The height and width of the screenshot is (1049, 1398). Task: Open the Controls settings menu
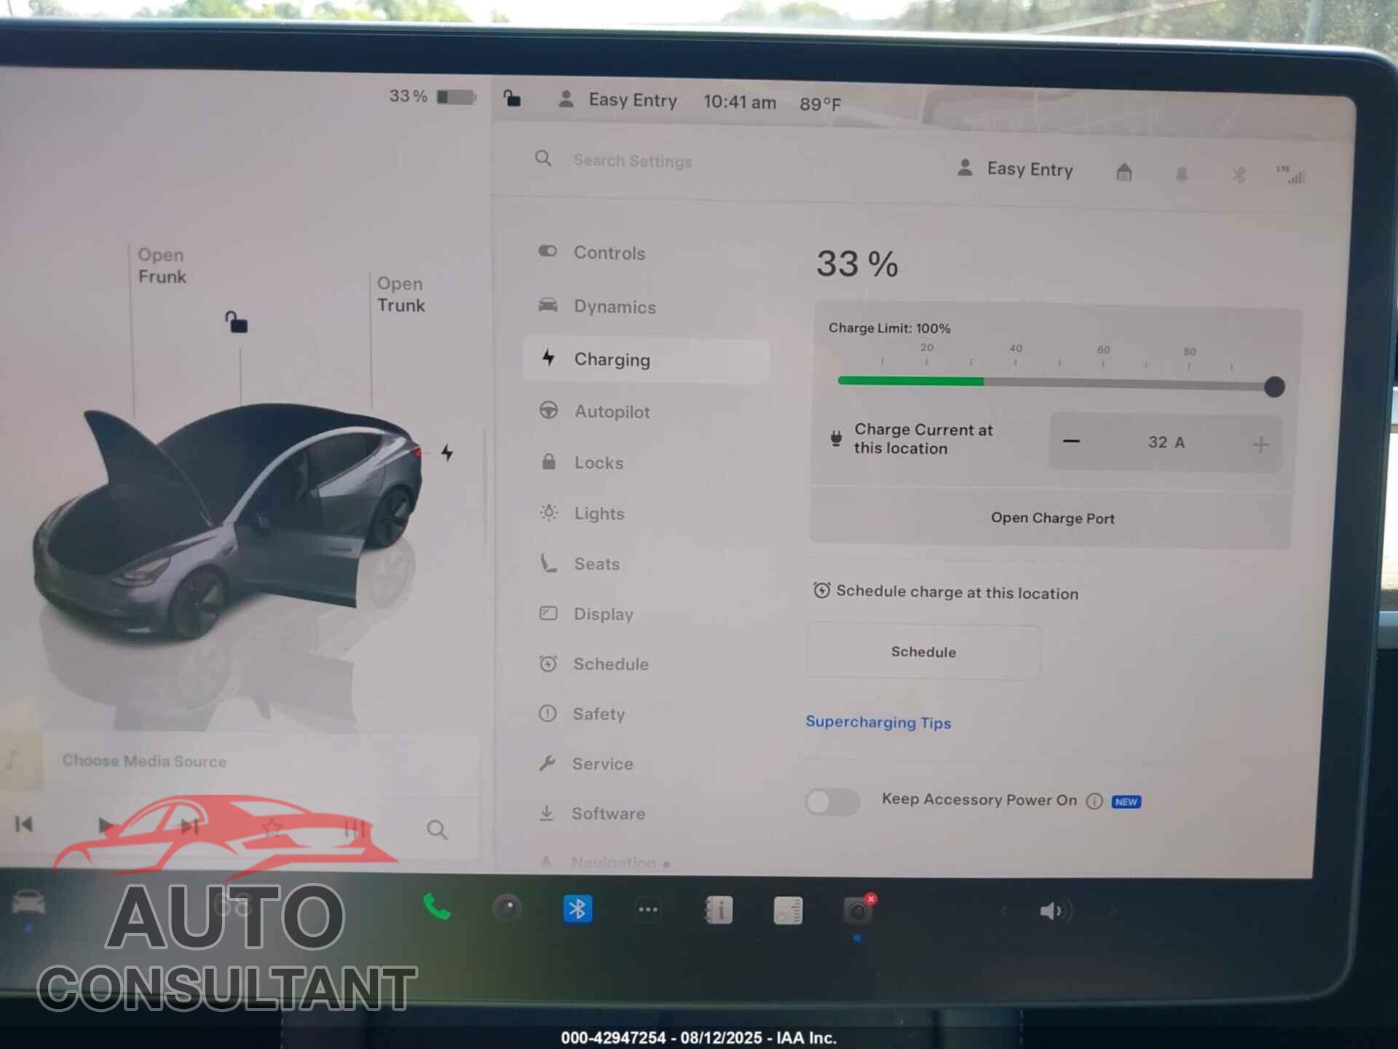pyautogui.click(x=592, y=253)
